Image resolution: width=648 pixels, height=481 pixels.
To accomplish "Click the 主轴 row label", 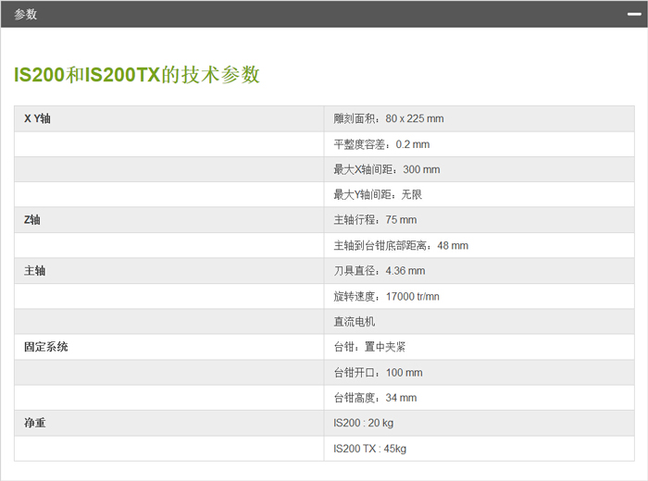I will pos(35,271).
